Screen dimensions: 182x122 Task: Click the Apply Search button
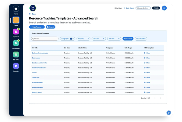coord(128,39)
